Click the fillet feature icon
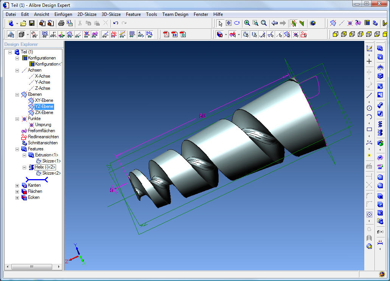The height and width of the screenshot is (281, 390). click(380, 177)
